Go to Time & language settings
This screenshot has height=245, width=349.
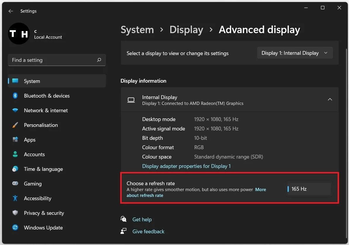pos(43,169)
